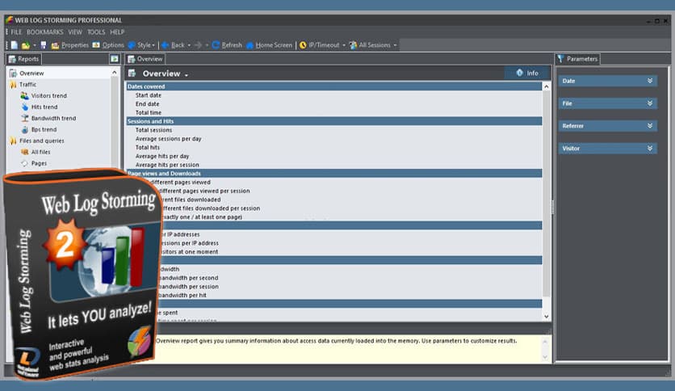Go to the Home Screen
The image size is (675, 391).
pyautogui.click(x=269, y=45)
